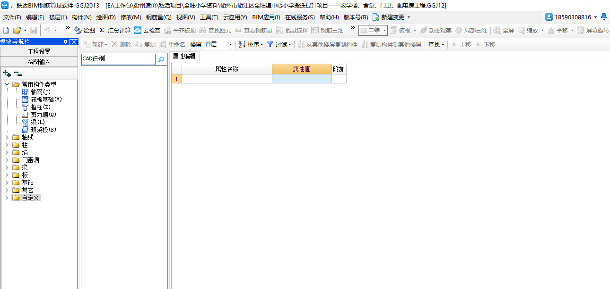Switch to 绘图 drawing mode
This screenshot has width=610, height=289.
[x=85, y=30]
